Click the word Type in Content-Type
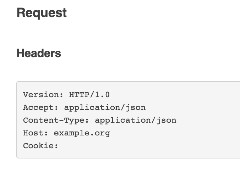240x173 pixels. click(74, 121)
